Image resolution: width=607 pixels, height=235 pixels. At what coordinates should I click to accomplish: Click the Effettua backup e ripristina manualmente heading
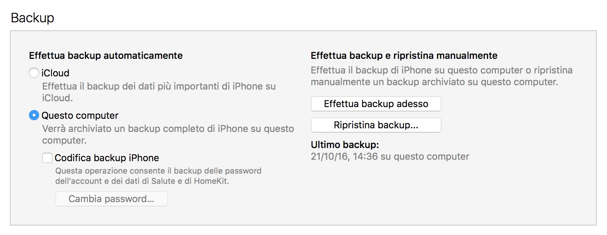tap(404, 56)
